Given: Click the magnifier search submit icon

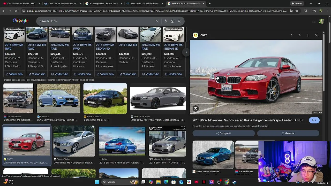Looking at the screenshot, I should [x=179, y=21].
